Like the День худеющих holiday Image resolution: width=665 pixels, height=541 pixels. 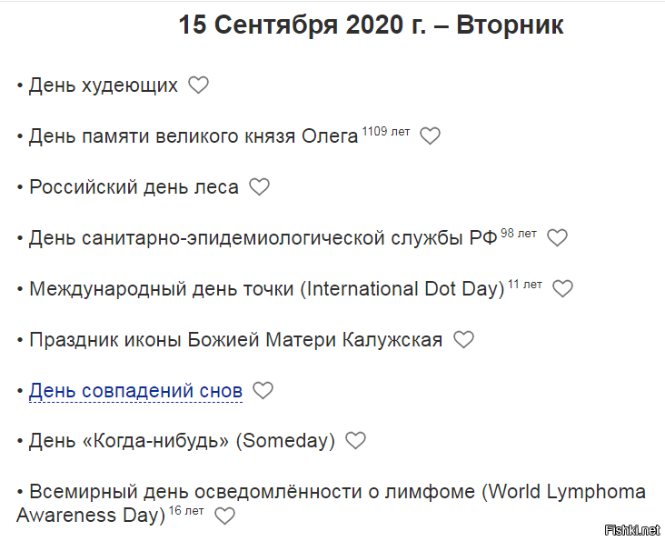click(198, 85)
